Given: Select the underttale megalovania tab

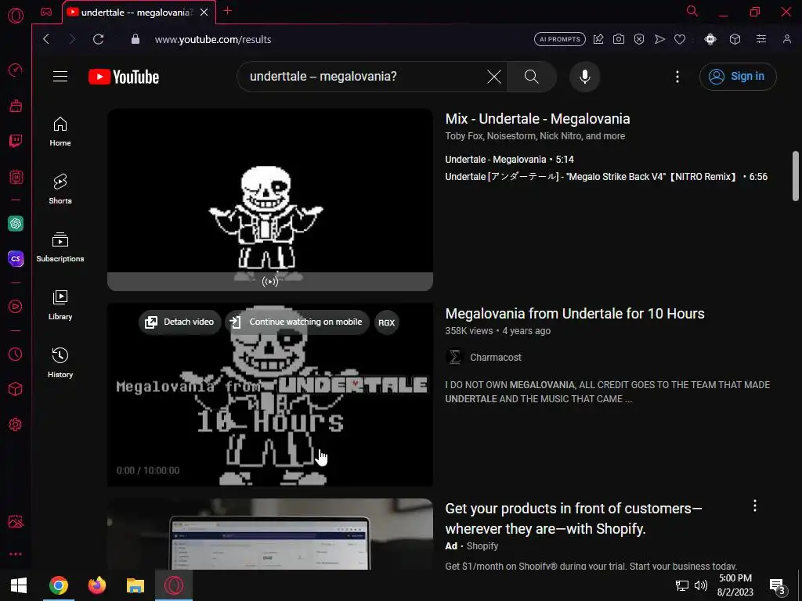Looking at the screenshot, I should pyautogui.click(x=139, y=13).
